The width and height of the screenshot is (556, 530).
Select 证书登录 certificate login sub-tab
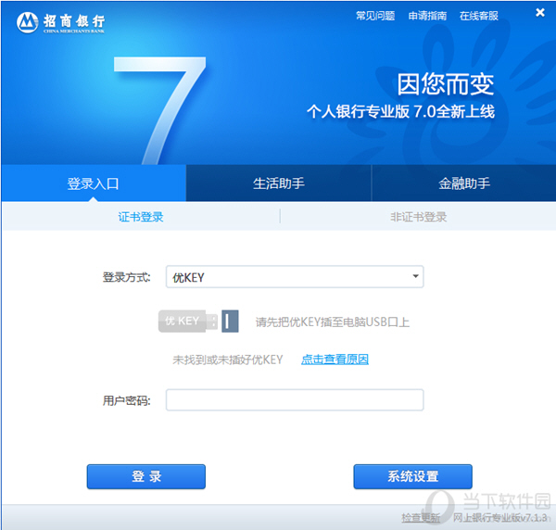141,217
